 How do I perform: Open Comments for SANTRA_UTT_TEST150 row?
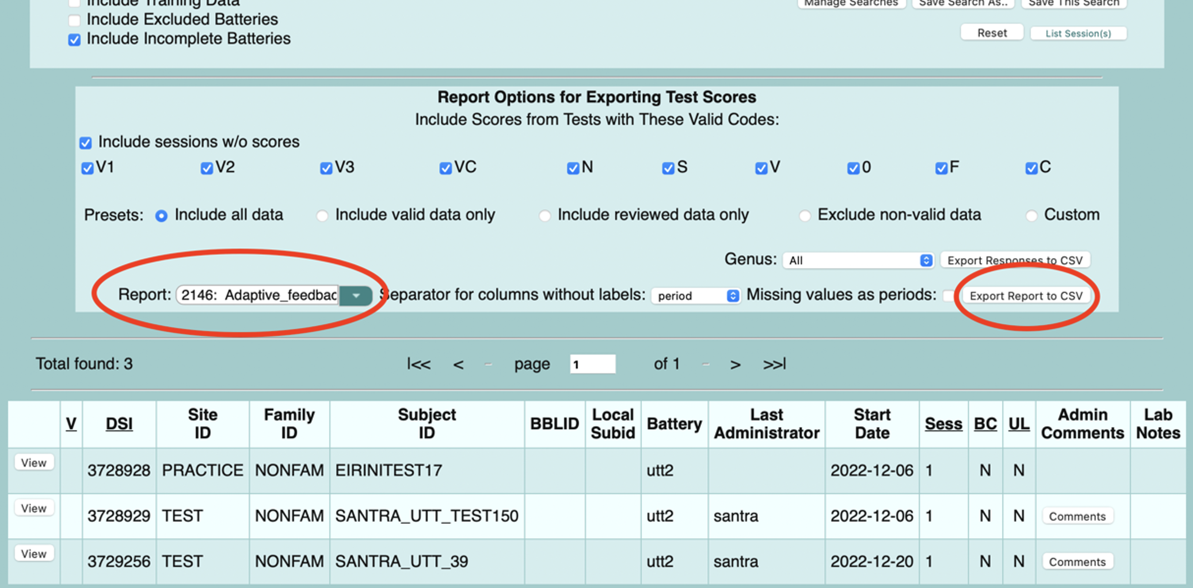point(1077,516)
